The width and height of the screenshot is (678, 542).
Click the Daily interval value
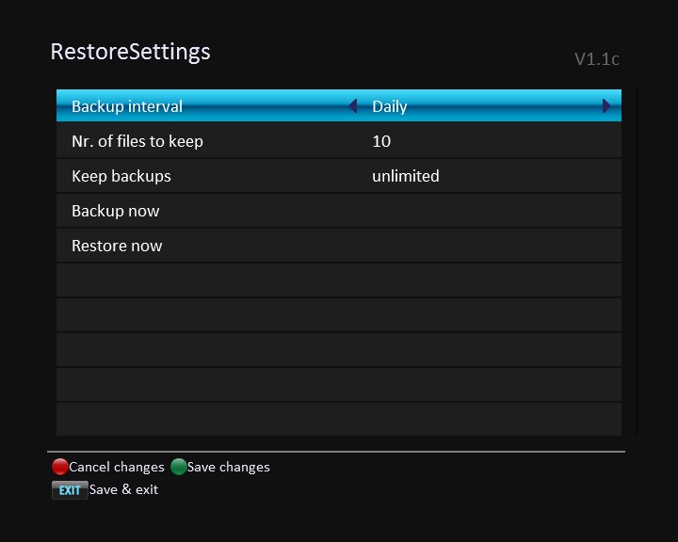(390, 106)
